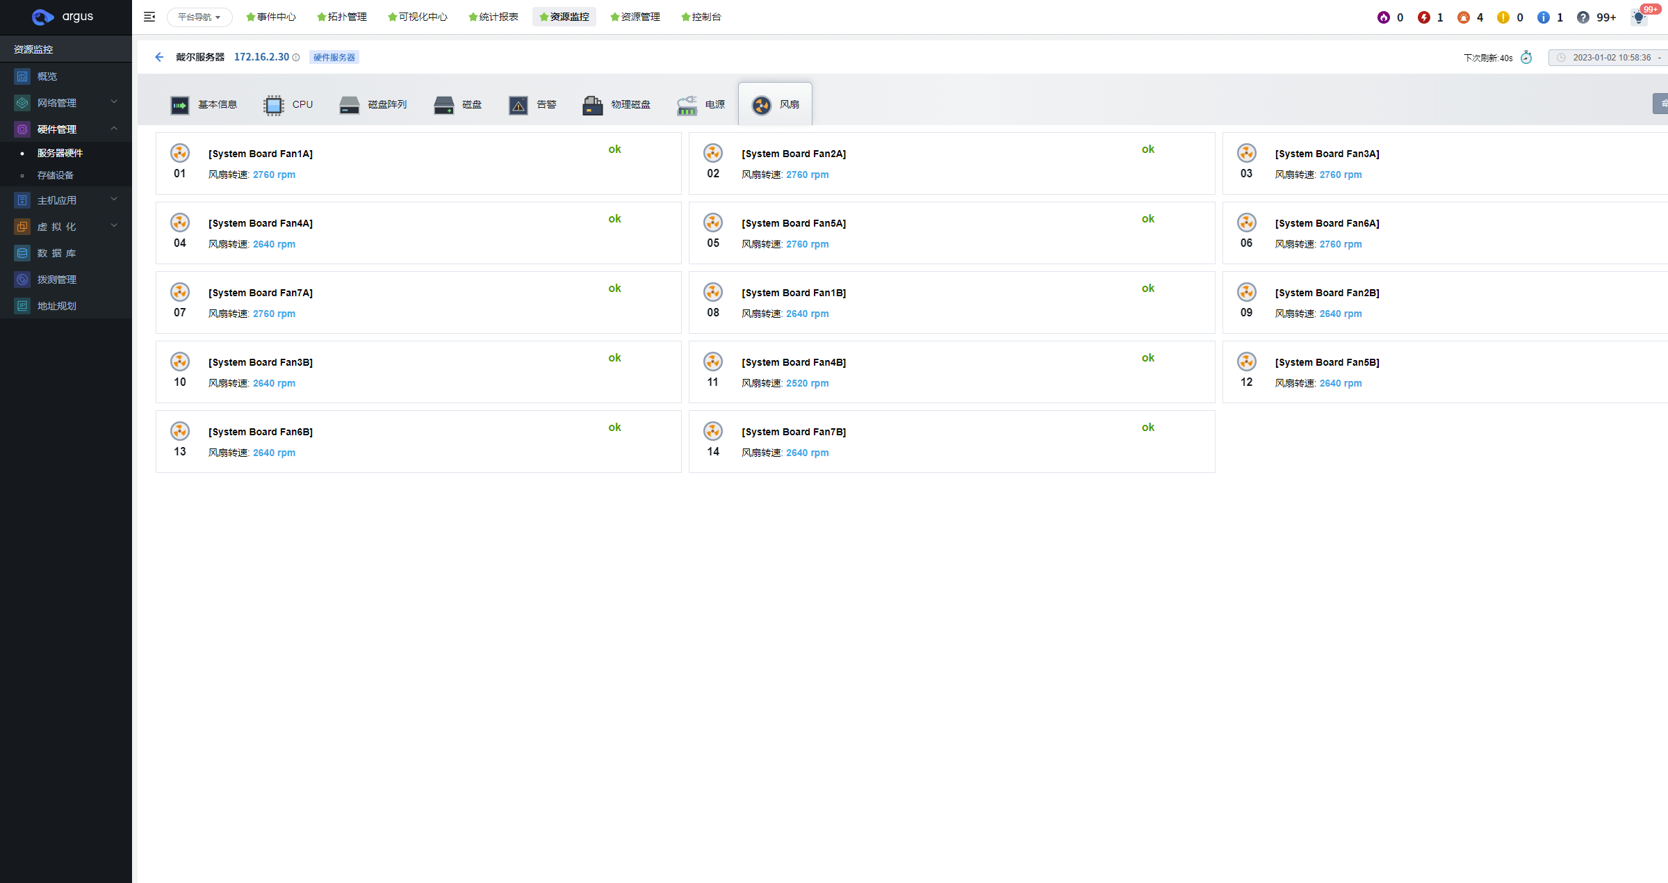Click the back arrow beside 戴尔服务器
The height and width of the screenshot is (883, 1668).
pos(159,57)
